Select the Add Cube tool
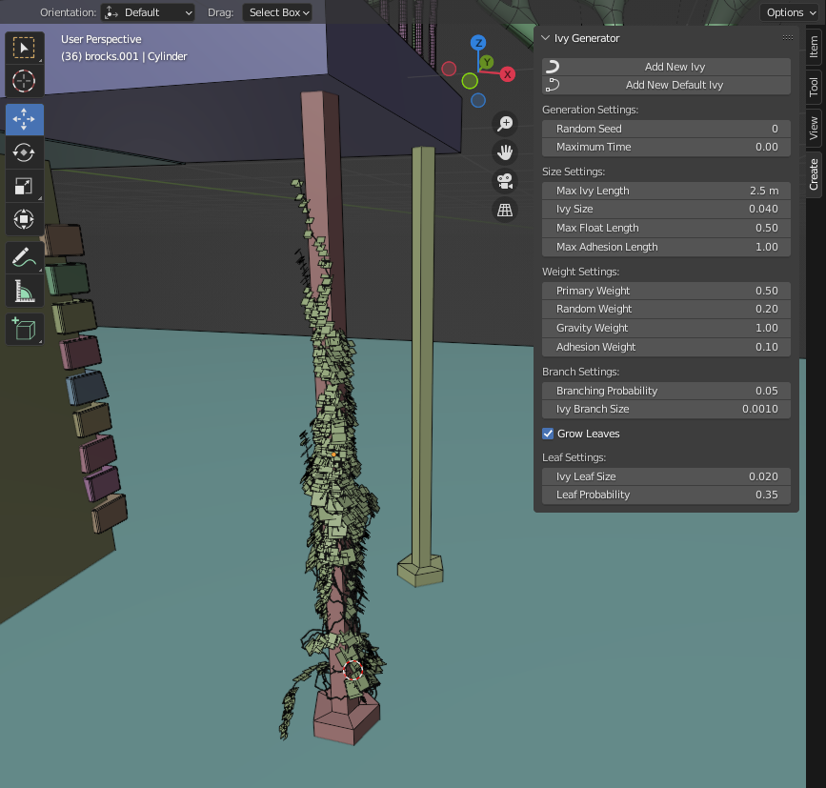 tap(24, 329)
